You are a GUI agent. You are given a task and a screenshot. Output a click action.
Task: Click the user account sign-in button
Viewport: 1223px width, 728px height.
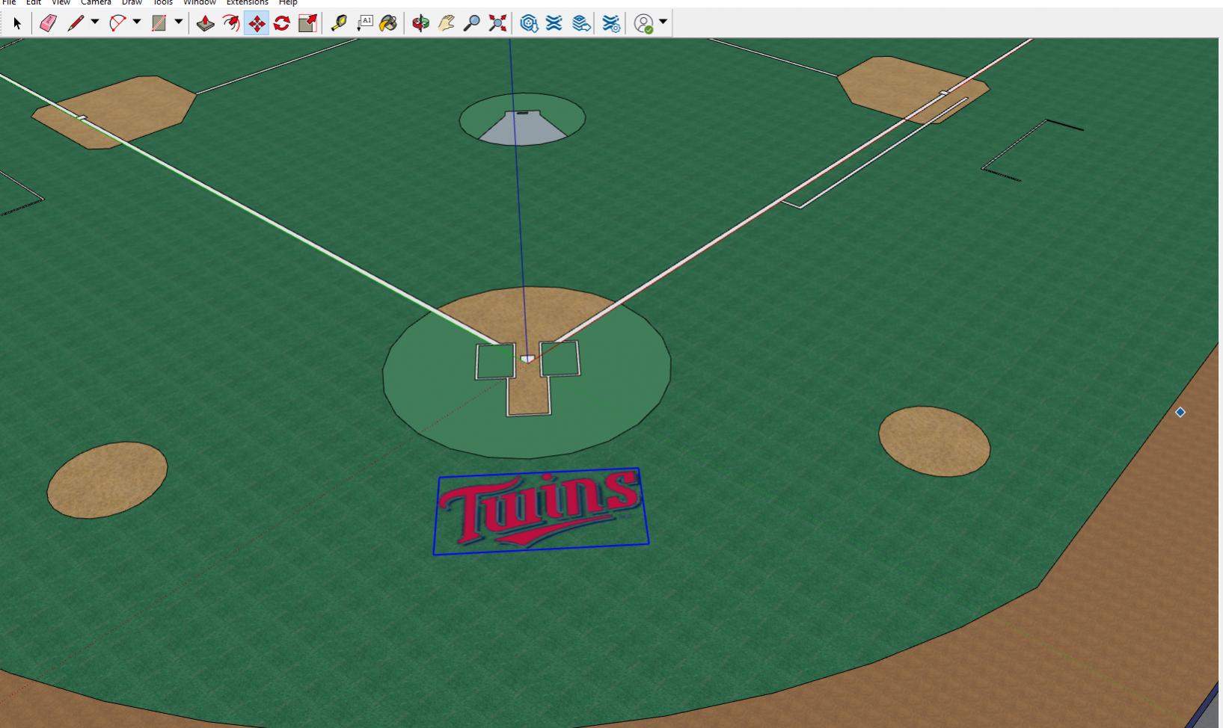coord(643,23)
